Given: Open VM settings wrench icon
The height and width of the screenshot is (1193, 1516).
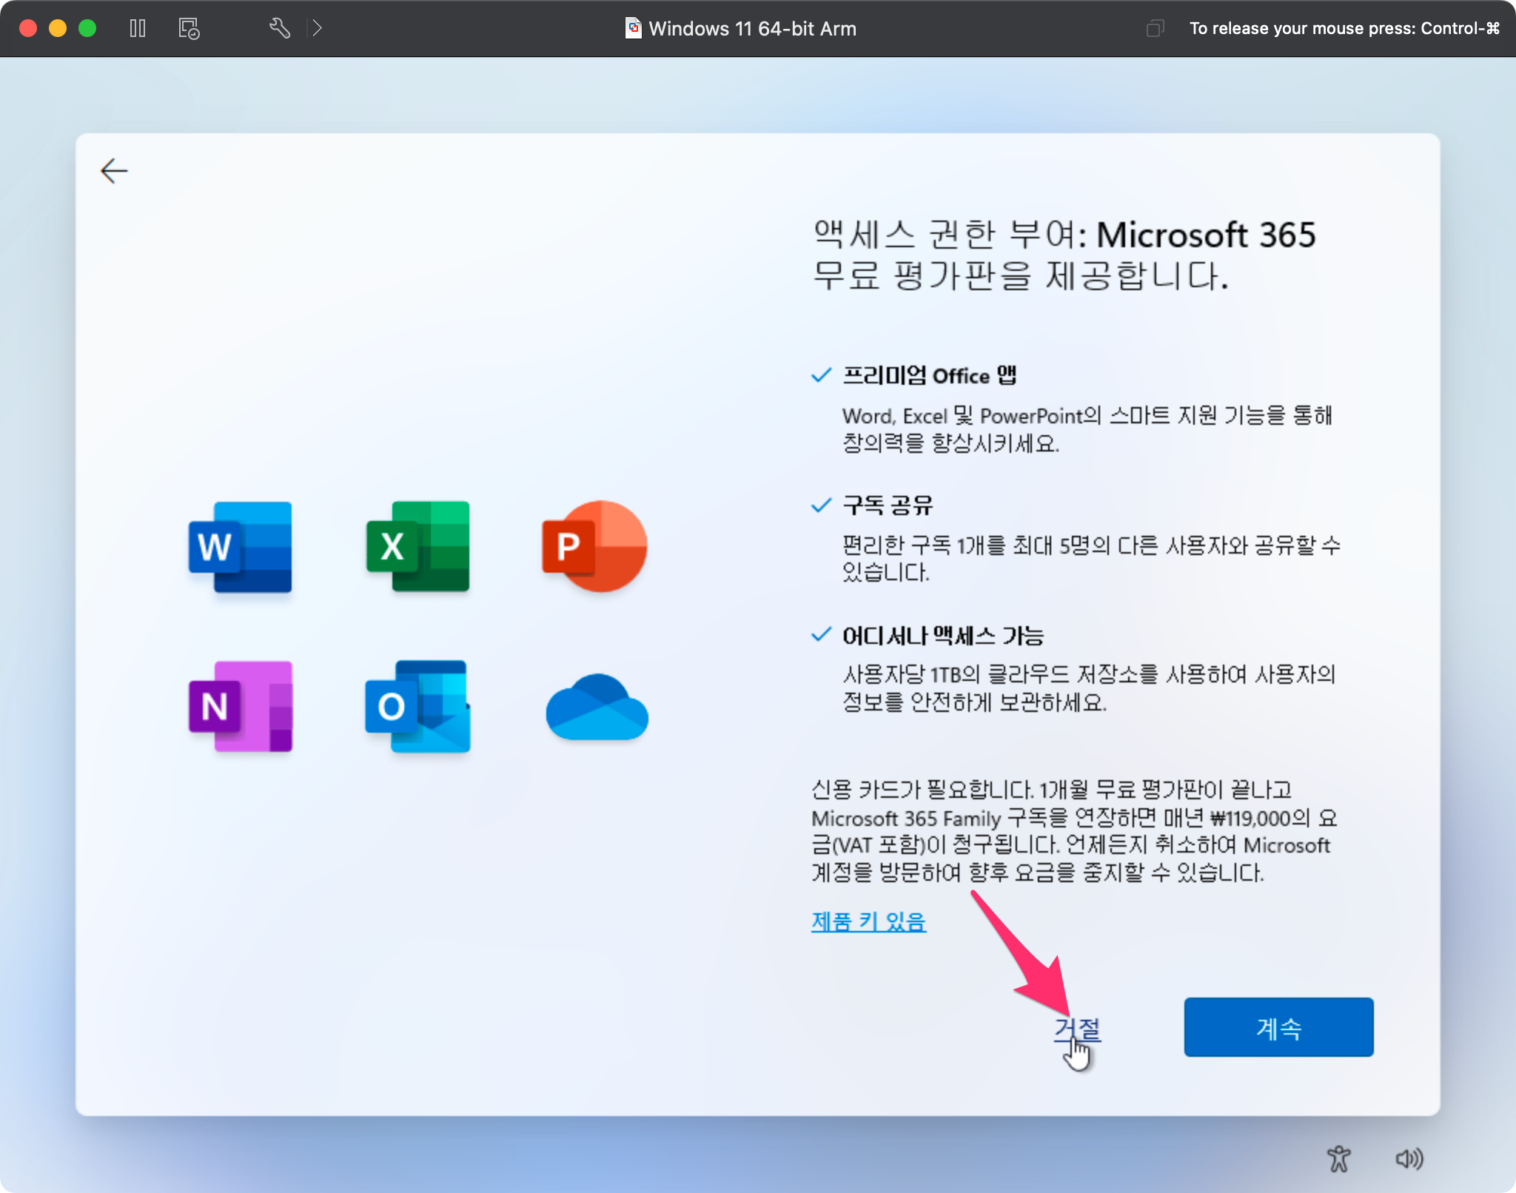Looking at the screenshot, I should click(279, 28).
